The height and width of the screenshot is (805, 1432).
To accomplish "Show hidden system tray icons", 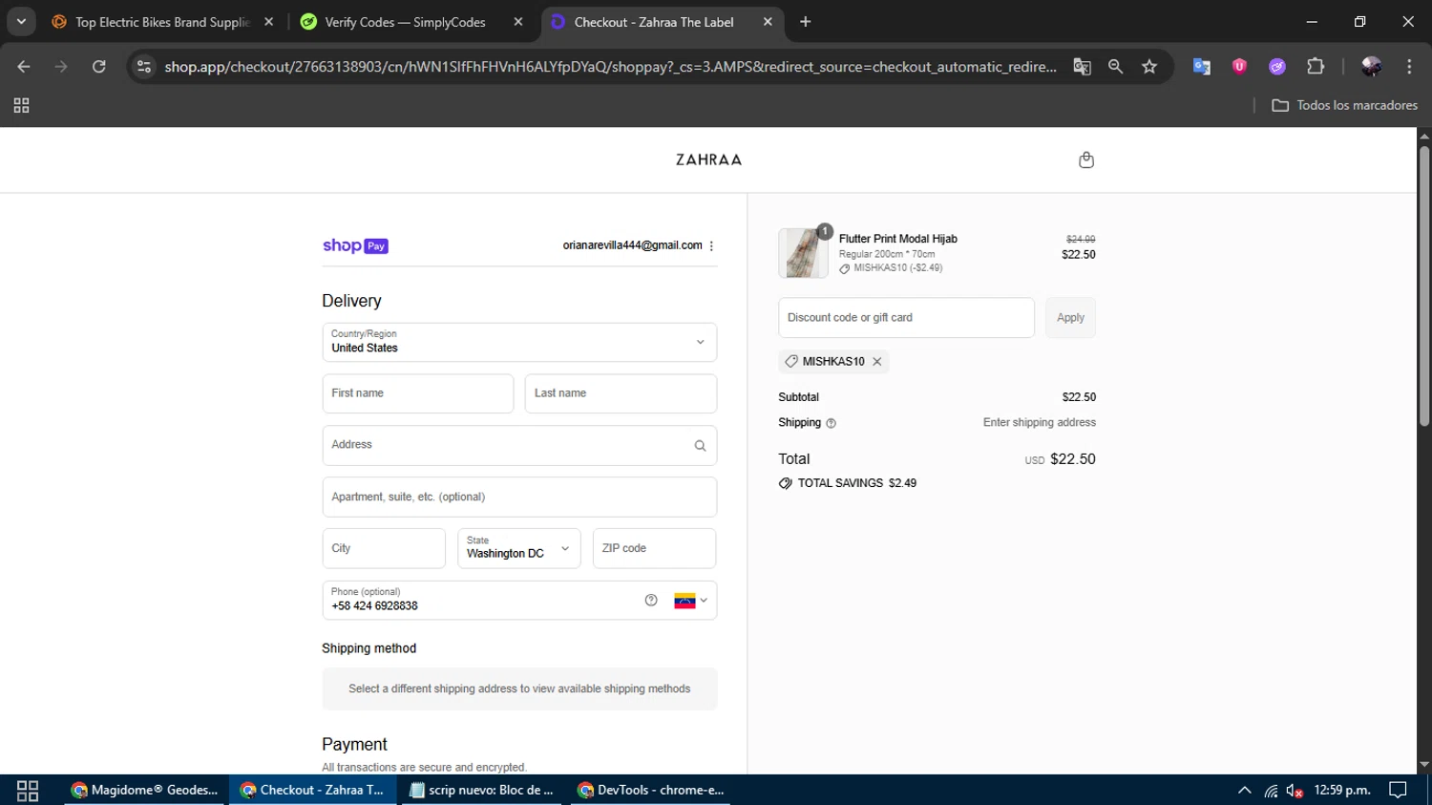I will (x=1244, y=791).
